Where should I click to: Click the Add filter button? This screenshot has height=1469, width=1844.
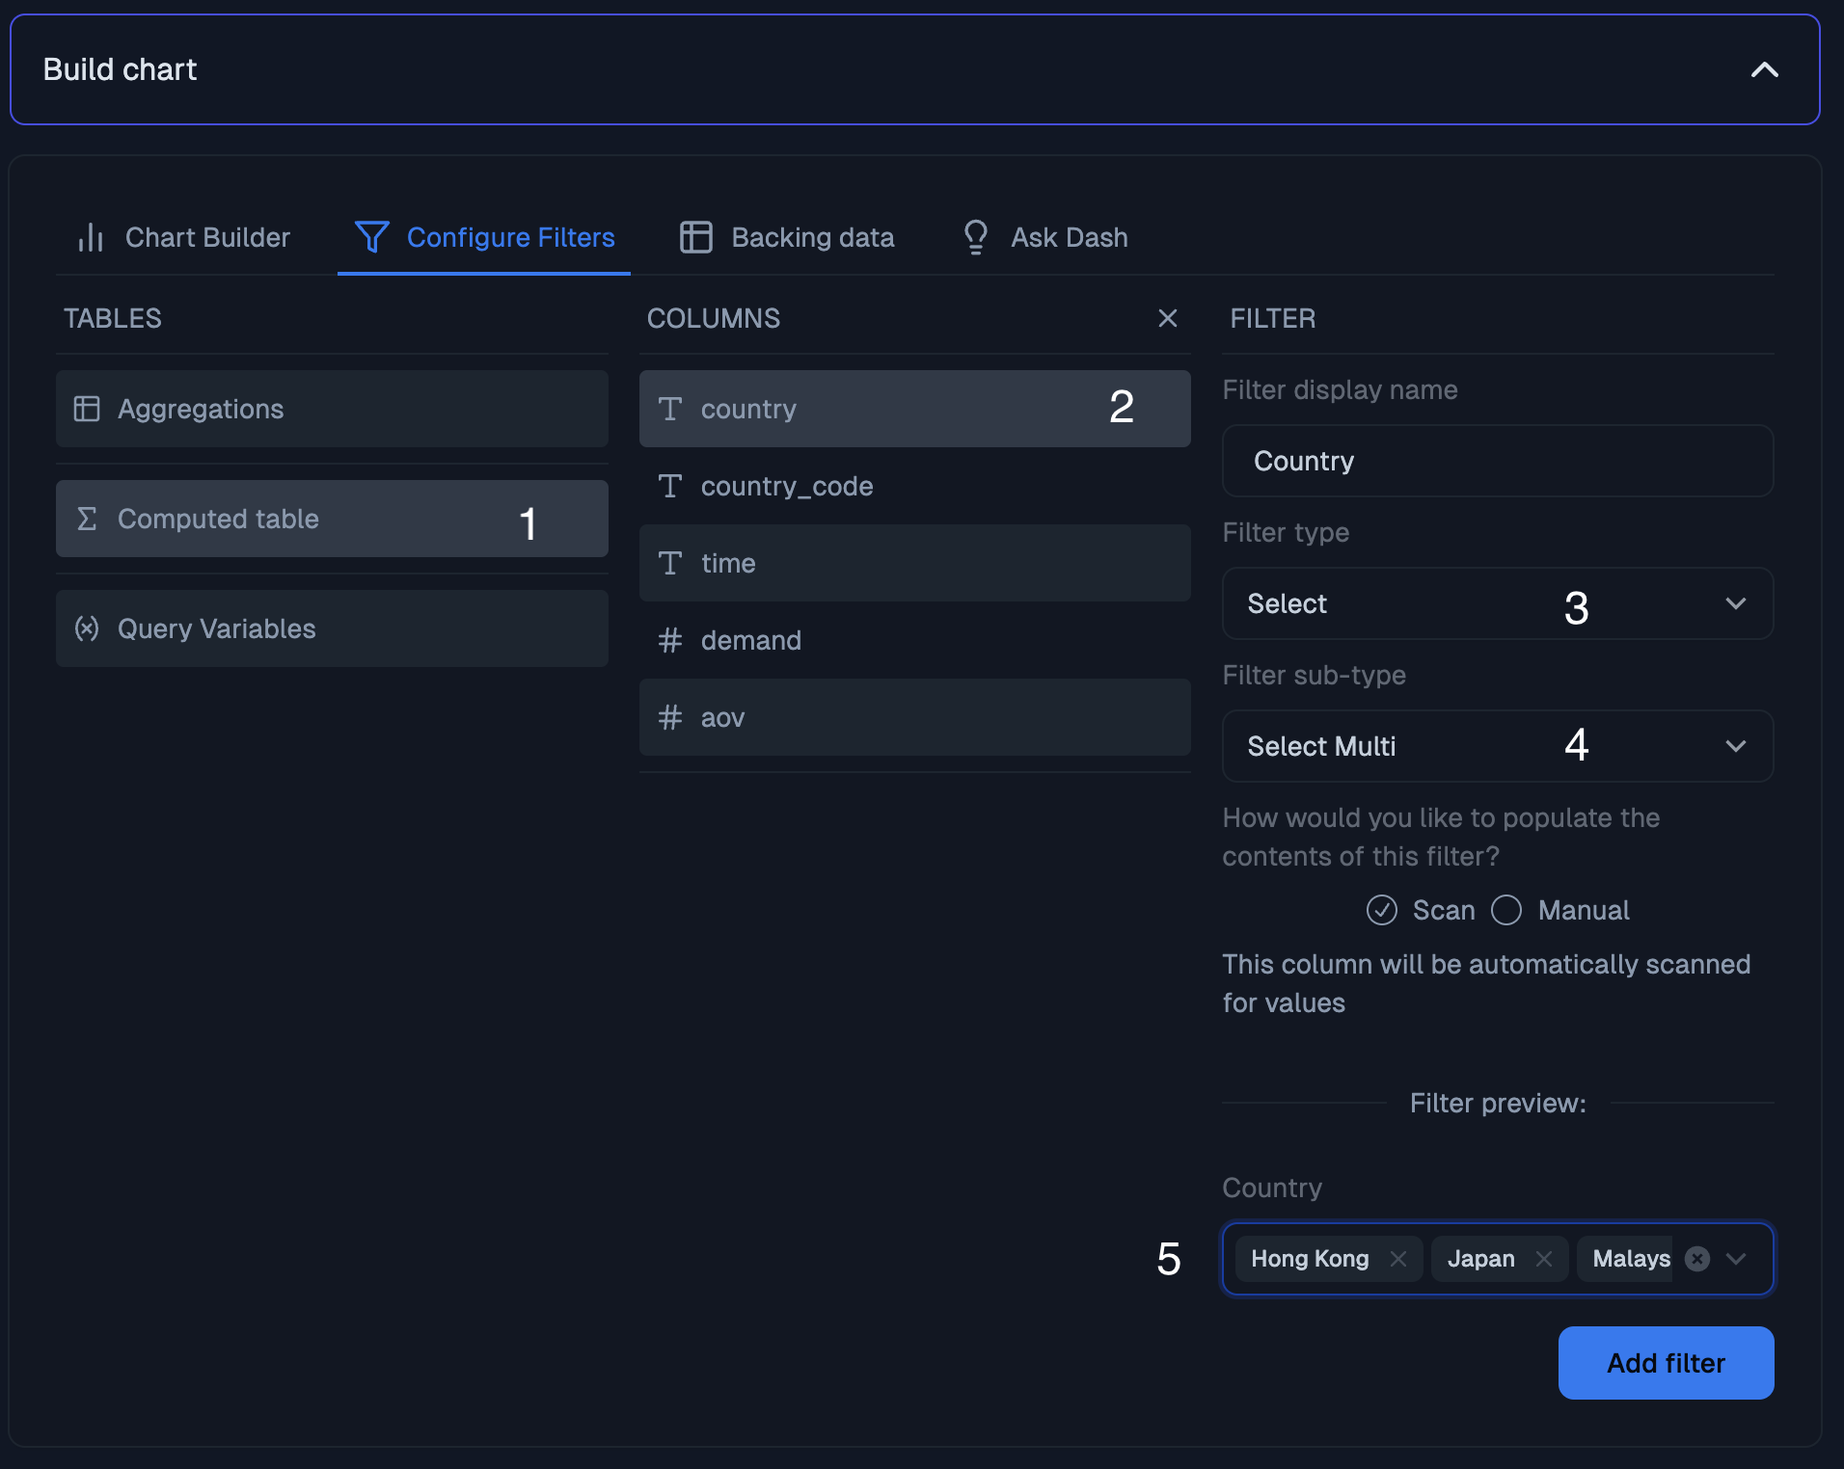[1666, 1362]
